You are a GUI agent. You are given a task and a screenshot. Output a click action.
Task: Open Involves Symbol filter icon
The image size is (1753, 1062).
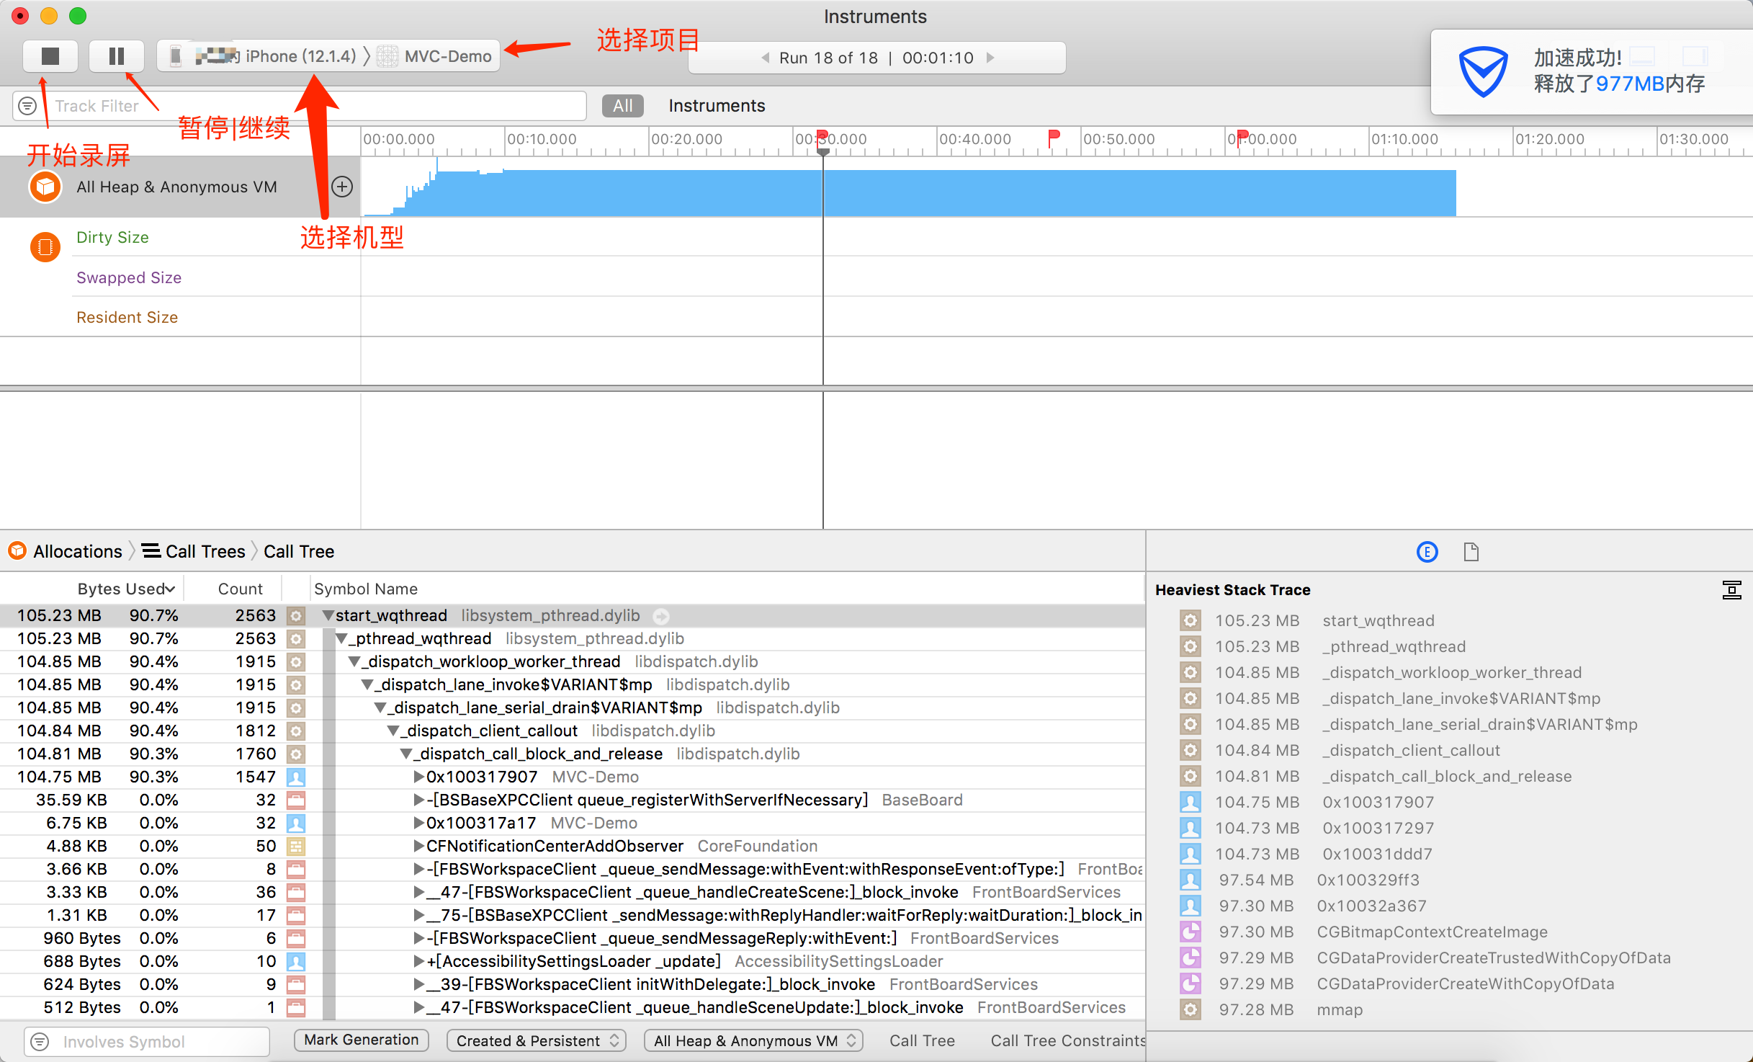pos(40,1042)
